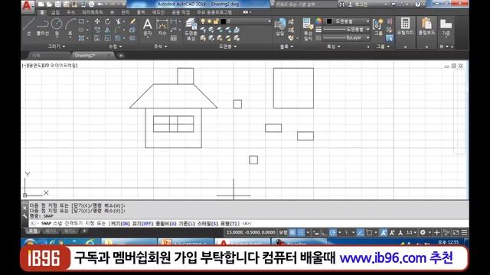Toggle snap mode in status bar
The image size is (490, 275).
301,232
